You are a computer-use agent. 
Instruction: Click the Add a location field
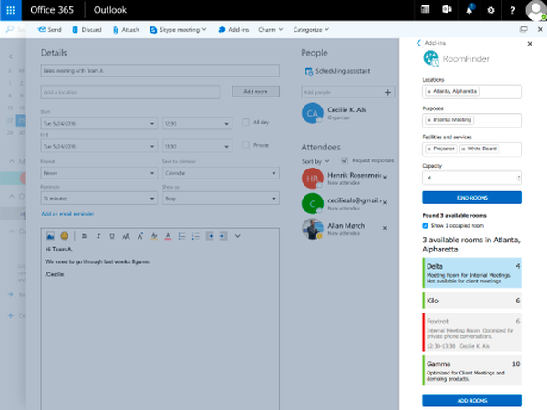pos(130,92)
